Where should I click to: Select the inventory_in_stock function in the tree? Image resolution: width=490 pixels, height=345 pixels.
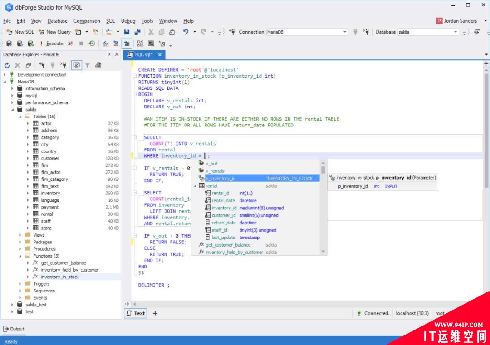[x=60, y=277]
